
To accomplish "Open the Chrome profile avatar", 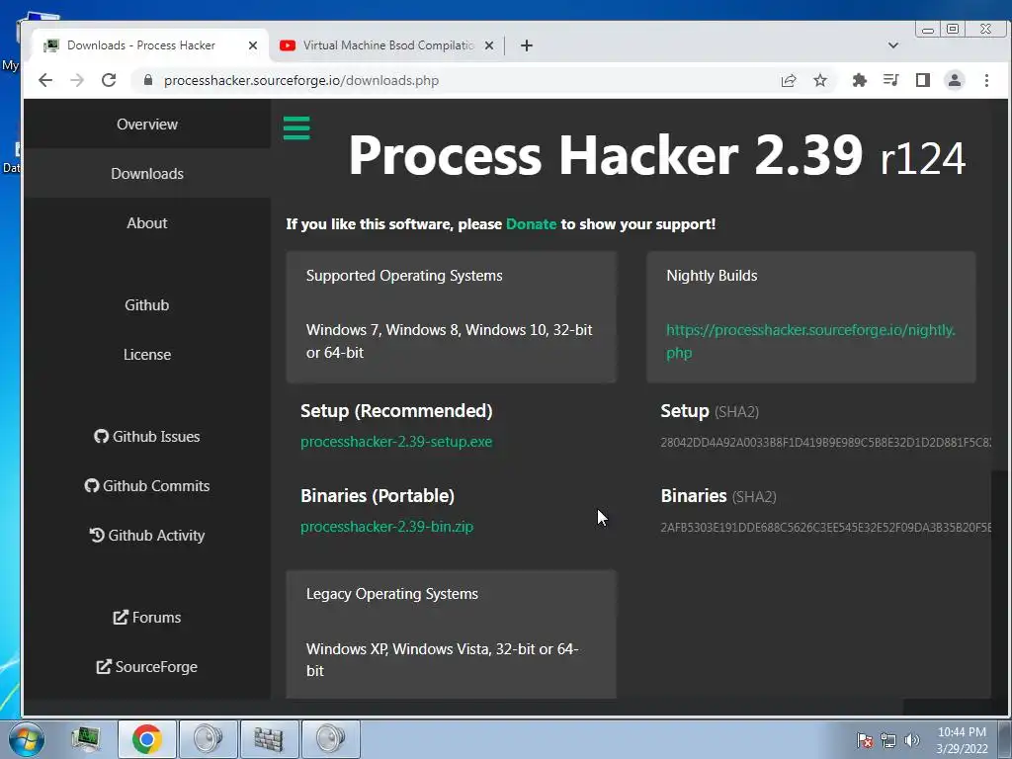I will [954, 81].
